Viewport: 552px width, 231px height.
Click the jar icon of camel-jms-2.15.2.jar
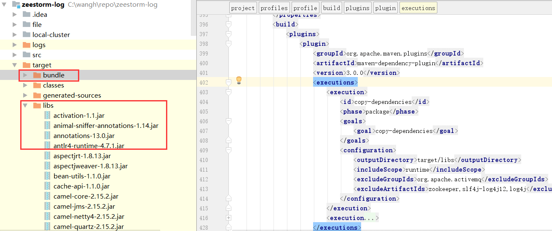click(47, 206)
